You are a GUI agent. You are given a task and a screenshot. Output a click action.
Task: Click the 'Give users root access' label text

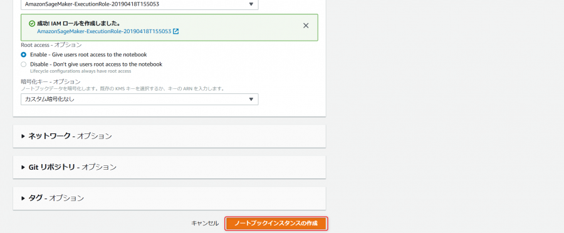click(x=88, y=54)
